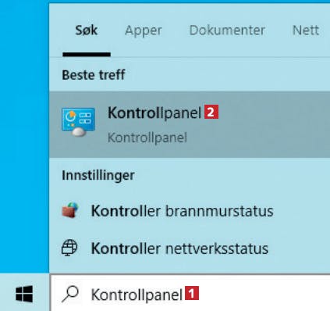Click the Beste treff heading

(94, 75)
